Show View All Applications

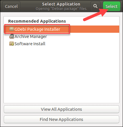pos(62,109)
